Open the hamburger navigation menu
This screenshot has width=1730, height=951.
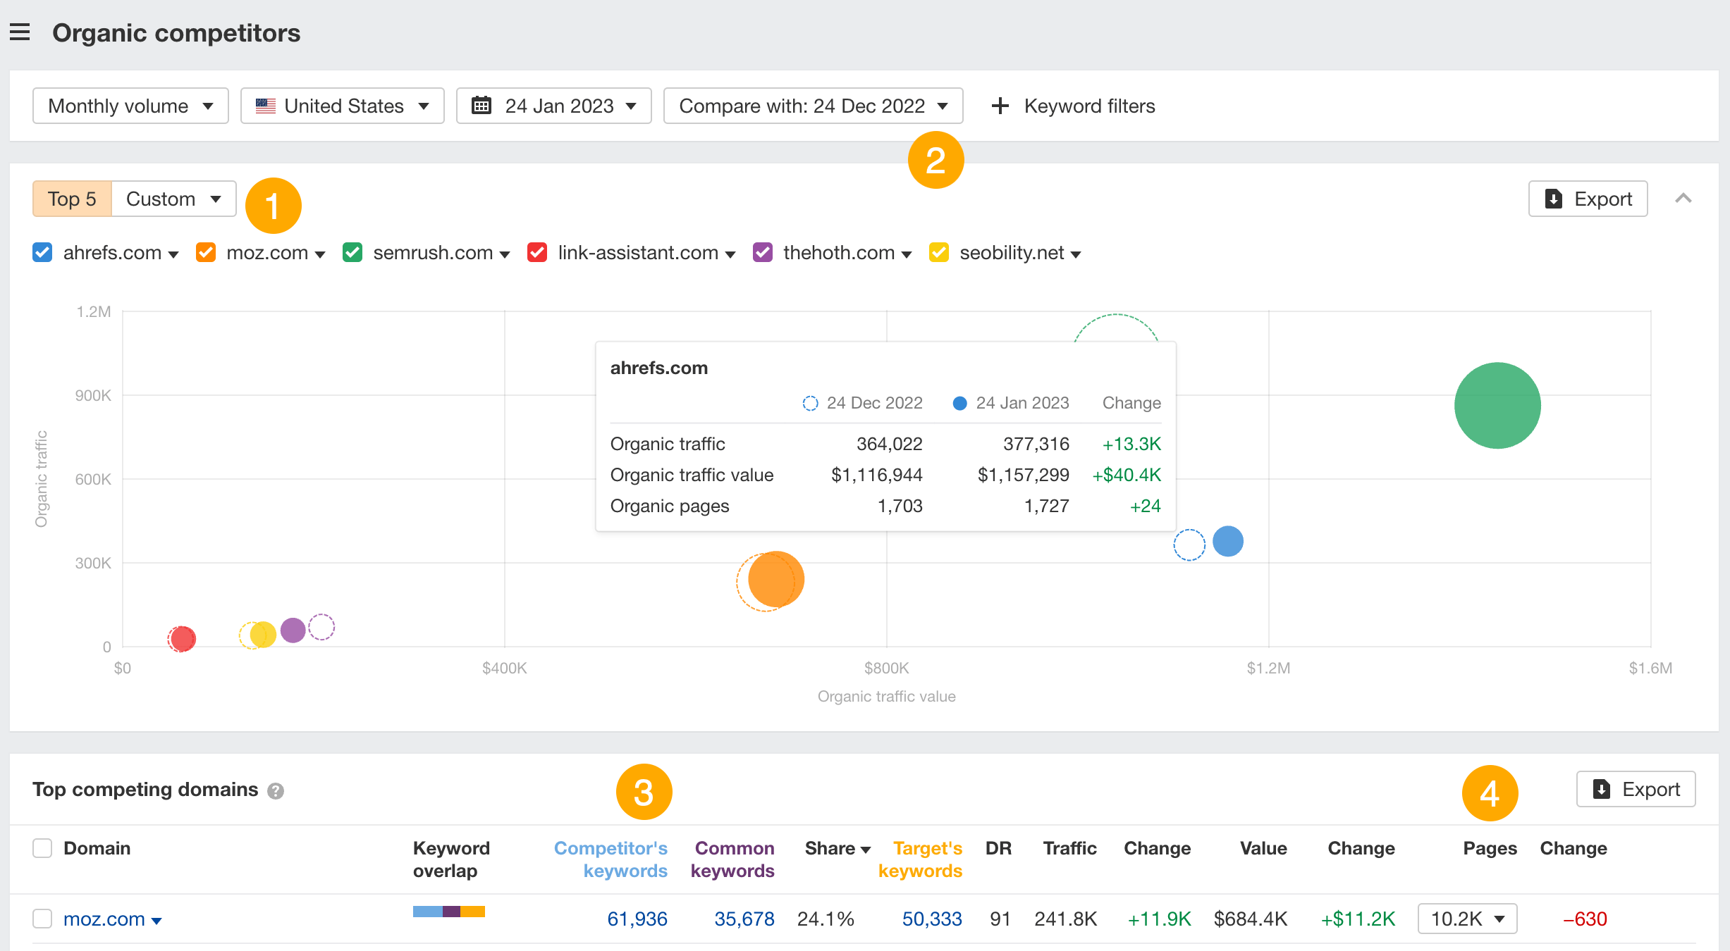(x=20, y=32)
